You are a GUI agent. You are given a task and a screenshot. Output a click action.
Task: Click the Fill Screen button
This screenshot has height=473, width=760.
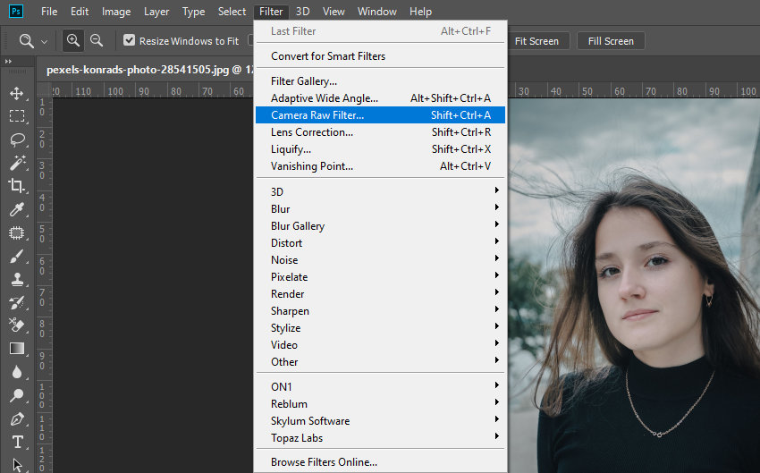(x=611, y=41)
